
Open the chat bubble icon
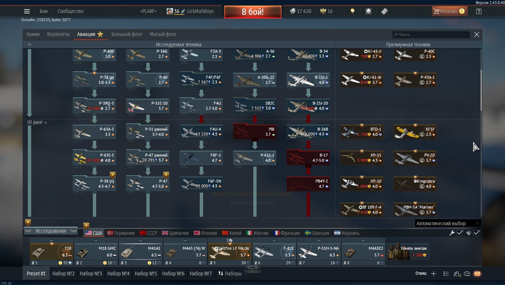point(467,273)
